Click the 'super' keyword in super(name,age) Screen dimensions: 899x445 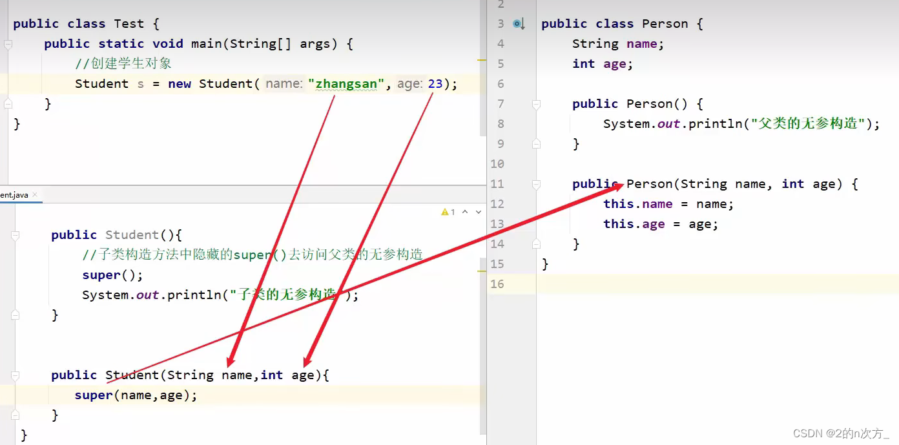[94, 395]
